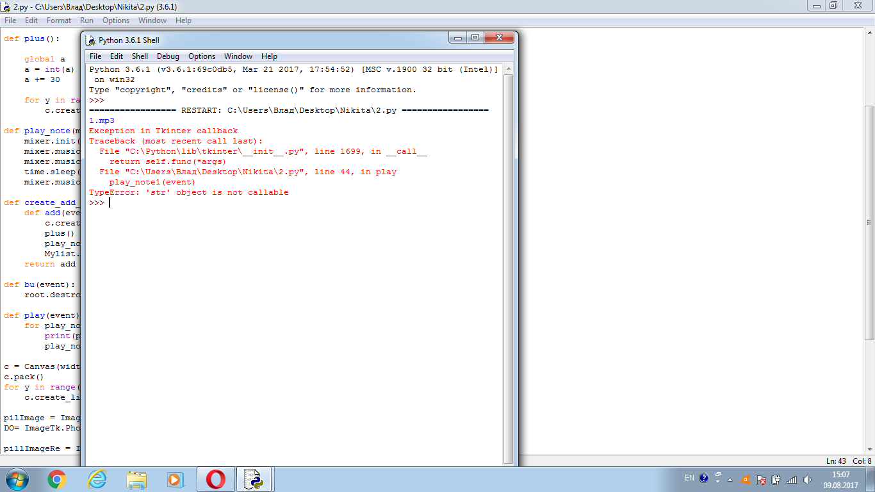Click the Action Center flag icon
This screenshot has height=492, width=875.
click(x=761, y=479)
